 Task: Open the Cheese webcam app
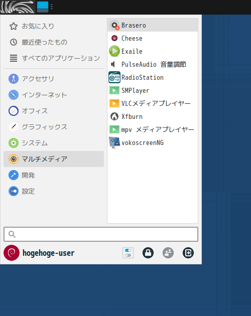[x=153, y=38]
